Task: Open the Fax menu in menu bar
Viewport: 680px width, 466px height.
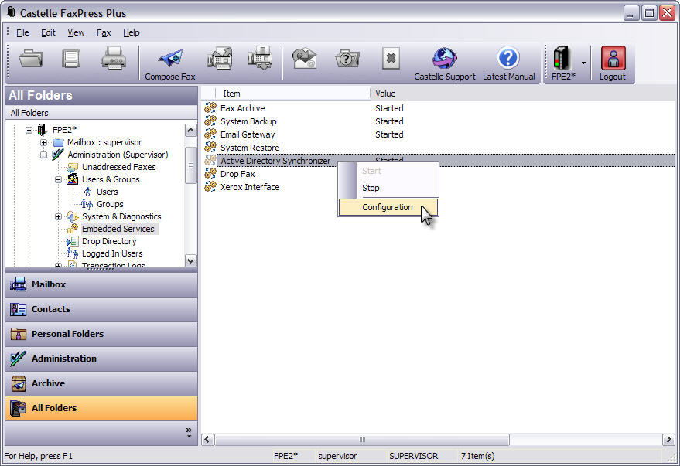Action: pyautogui.click(x=104, y=32)
